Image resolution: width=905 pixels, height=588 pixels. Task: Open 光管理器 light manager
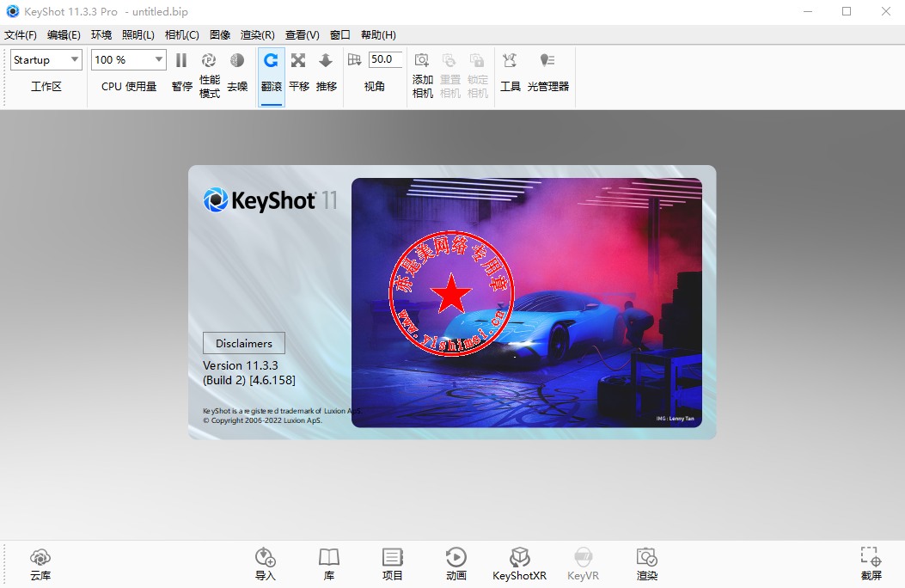[547, 75]
